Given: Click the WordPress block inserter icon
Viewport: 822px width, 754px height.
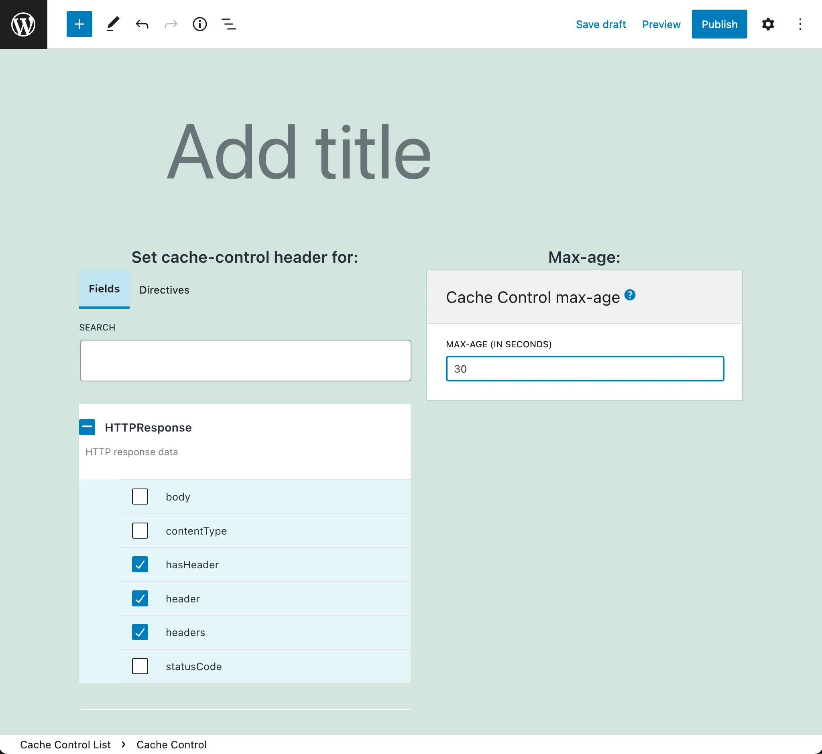Looking at the screenshot, I should [x=79, y=24].
